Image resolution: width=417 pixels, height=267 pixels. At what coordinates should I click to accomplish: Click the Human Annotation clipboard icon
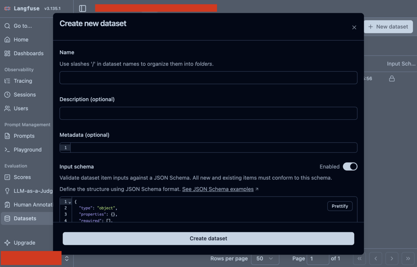pos(7,205)
